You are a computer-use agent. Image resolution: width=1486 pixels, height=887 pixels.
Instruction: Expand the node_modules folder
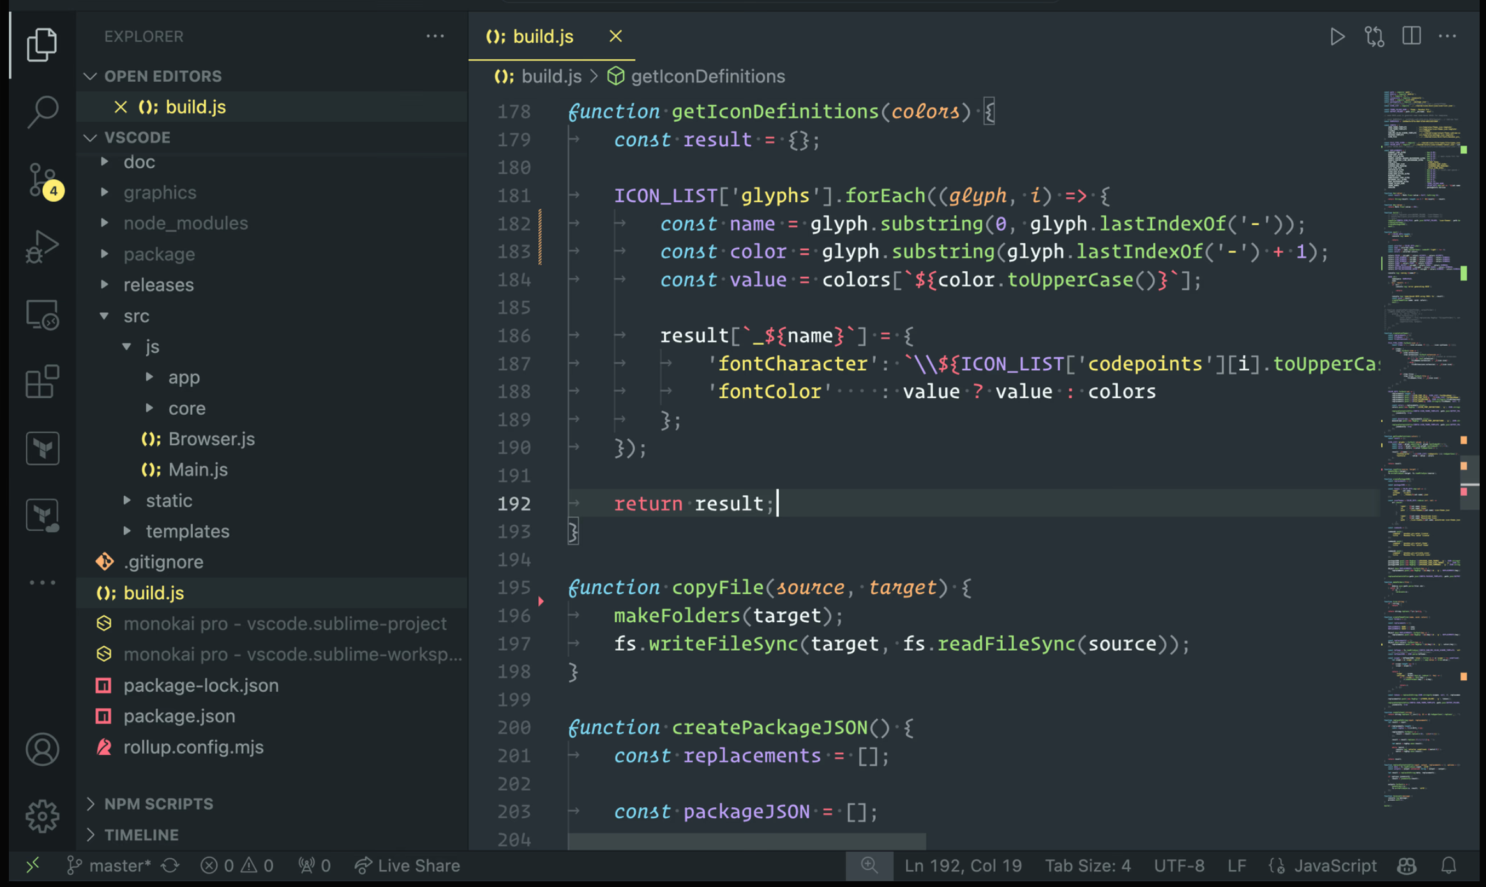tap(185, 223)
